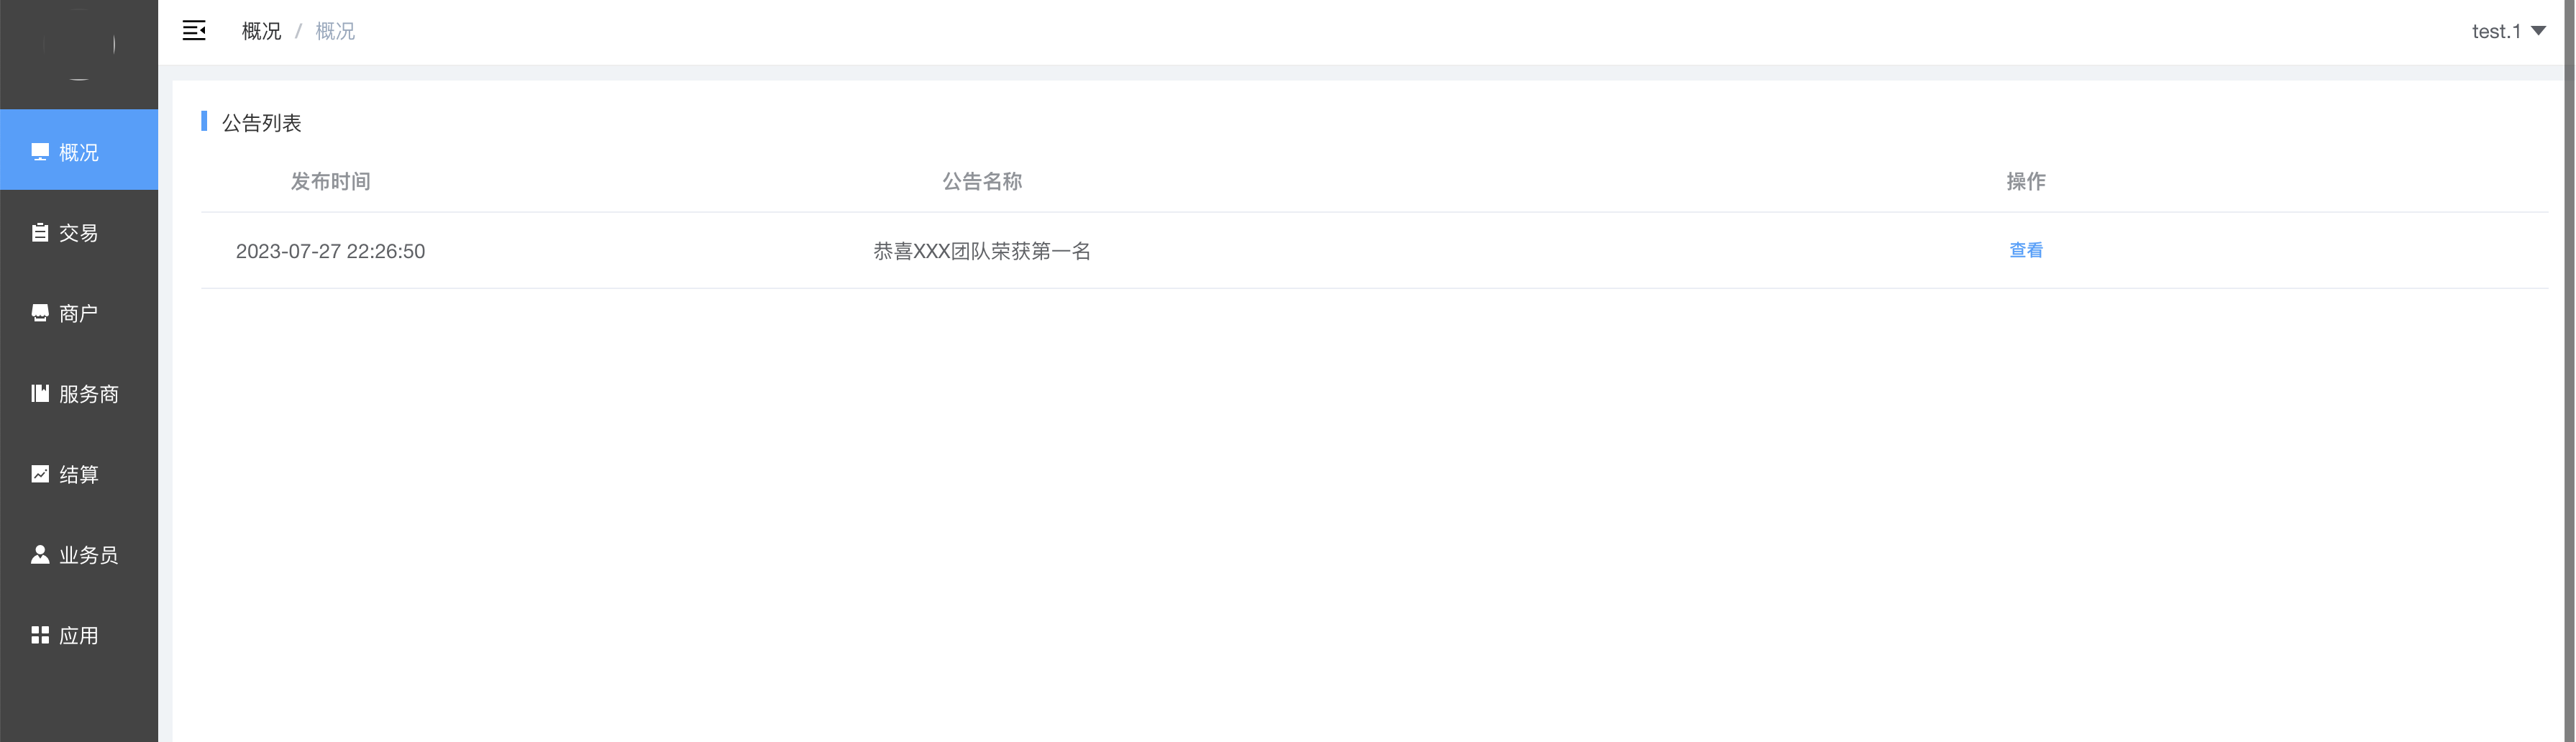The height and width of the screenshot is (742, 2576).
Task: Click the 公告名称 column header
Action: (982, 181)
